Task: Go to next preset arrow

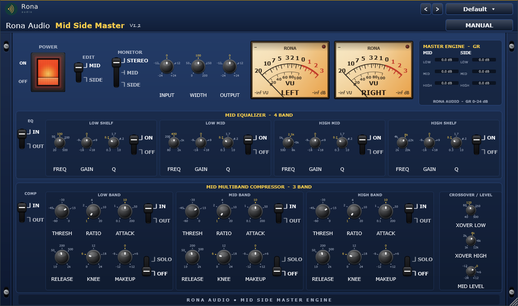Action: 438,9
